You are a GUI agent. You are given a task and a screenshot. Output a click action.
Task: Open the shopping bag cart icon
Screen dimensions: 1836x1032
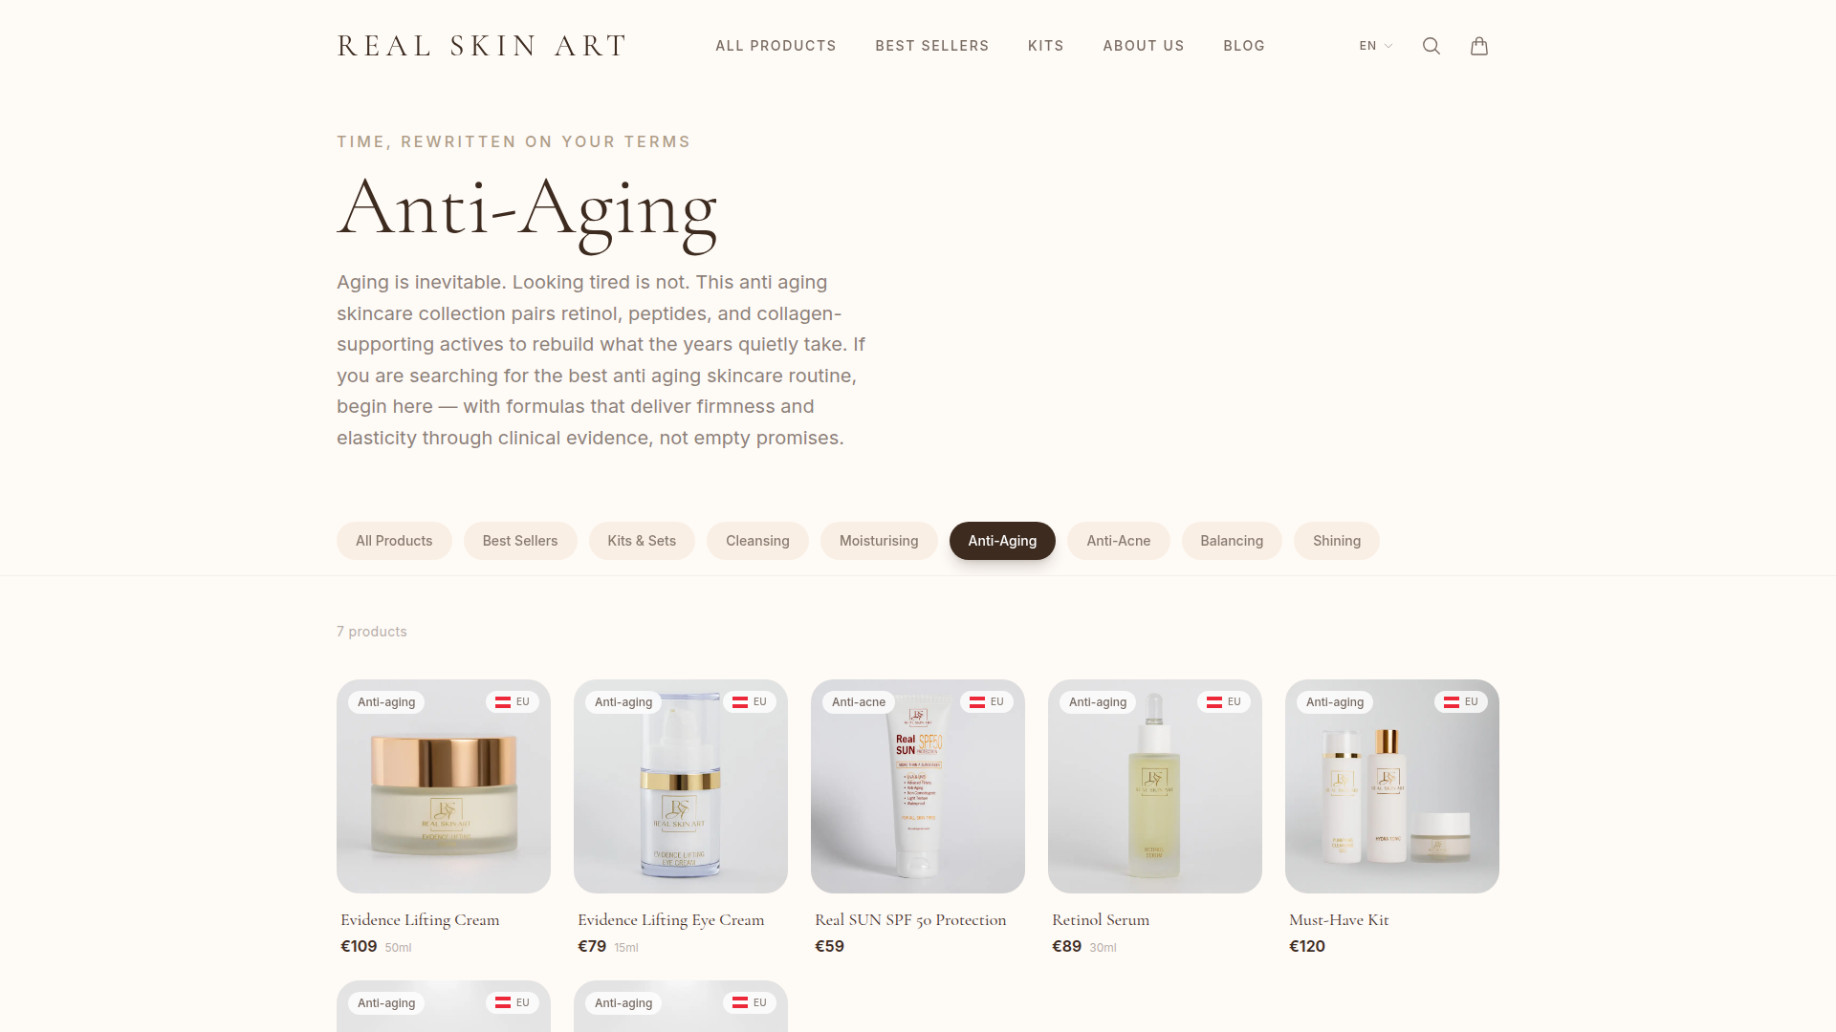(1479, 46)
